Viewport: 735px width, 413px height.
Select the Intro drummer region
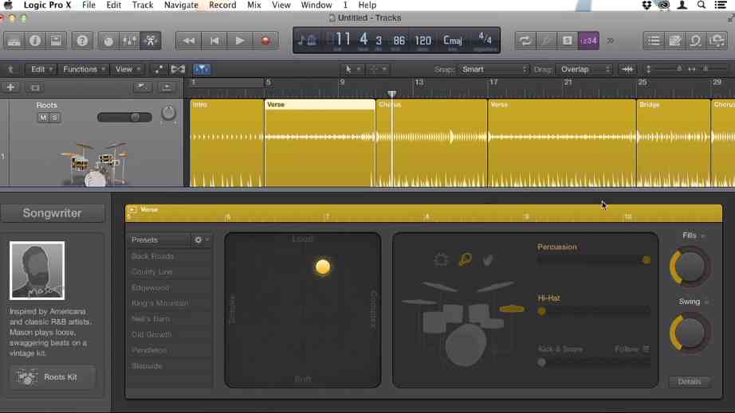227,142
